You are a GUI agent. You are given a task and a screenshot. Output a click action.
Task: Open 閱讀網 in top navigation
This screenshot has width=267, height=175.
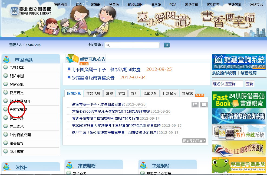click(95, 4)
